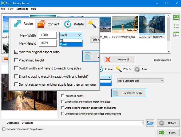Click the thumbnail view icon
This screenshot has width=181, height=137.
coord(176,18)
